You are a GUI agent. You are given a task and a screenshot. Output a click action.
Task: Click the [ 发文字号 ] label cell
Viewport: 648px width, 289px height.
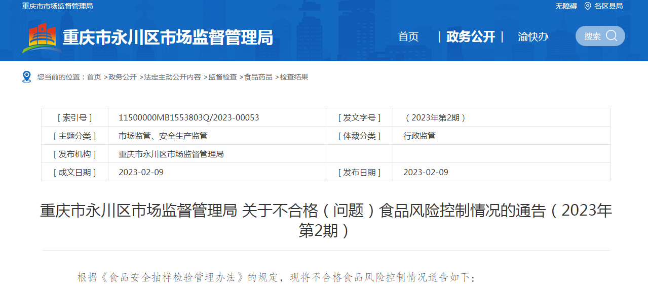pyautogui.click(x=359, y=117)
